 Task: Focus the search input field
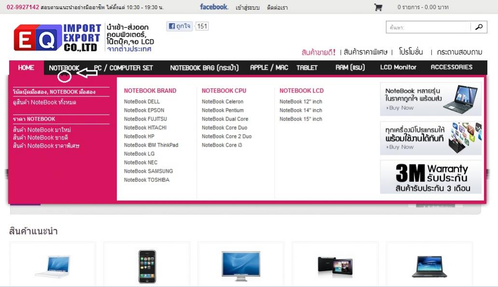click(x=428, y=27)
